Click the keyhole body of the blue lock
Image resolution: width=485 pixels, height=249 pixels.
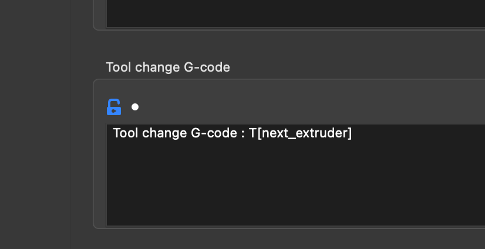pos(114,111)
